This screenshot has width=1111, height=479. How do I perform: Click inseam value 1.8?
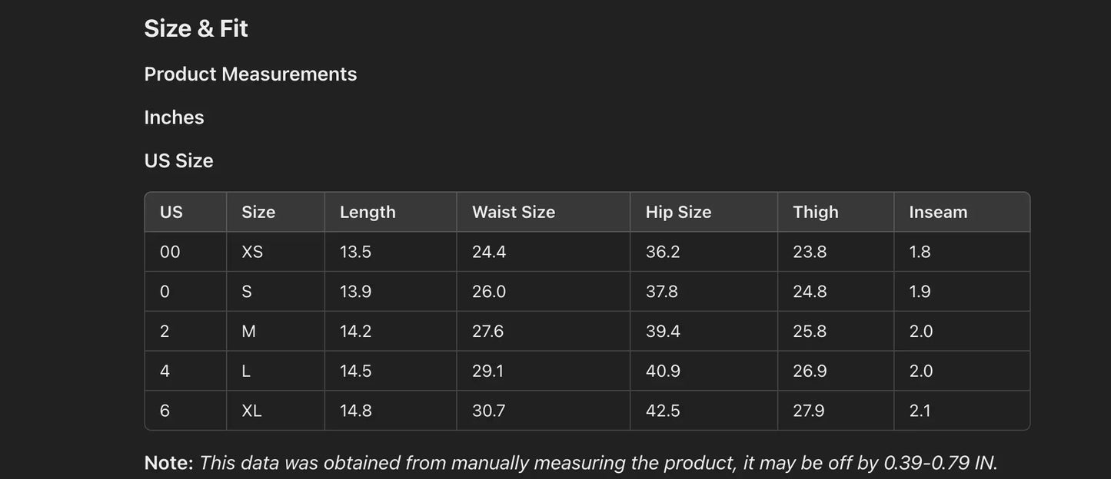click(920, 252)
